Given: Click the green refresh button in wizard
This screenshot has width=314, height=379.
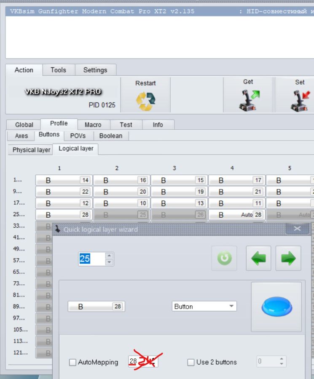Looking at the screenshot, I should tap(224, 258).
